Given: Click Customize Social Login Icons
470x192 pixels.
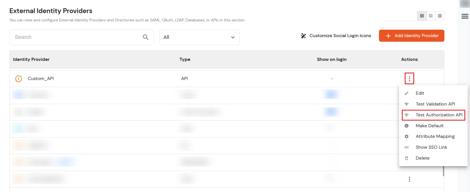Looking at the screenshot, I should [x=336, y=36].
